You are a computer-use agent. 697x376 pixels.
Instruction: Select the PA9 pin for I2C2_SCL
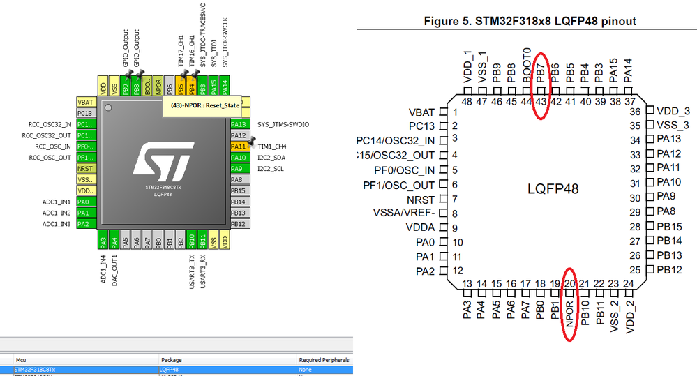click(x=240, y=168)
